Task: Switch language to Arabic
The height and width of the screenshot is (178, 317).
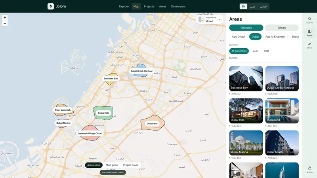Action: (x=252, y=6)
